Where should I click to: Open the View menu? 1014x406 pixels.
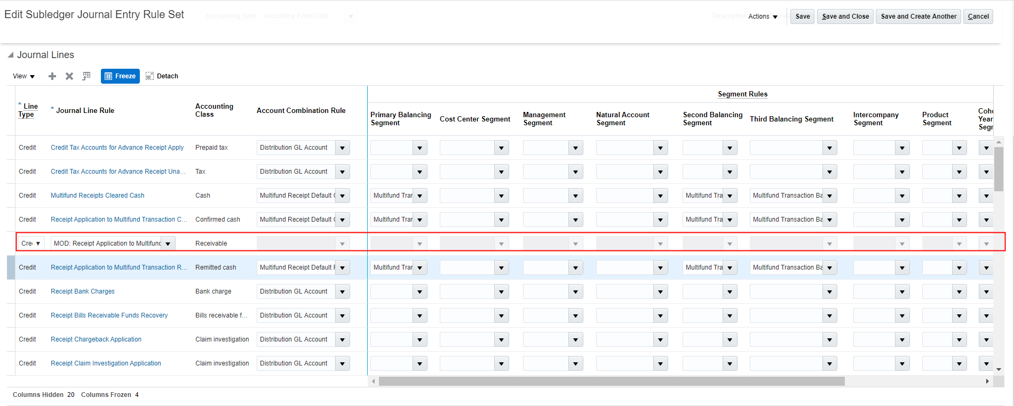tap(23, 76)
